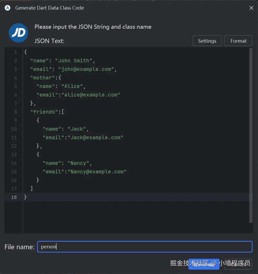Open the Settings button
Image resolution: width=258 pixels, height=274 pixels.
[207, 41]
